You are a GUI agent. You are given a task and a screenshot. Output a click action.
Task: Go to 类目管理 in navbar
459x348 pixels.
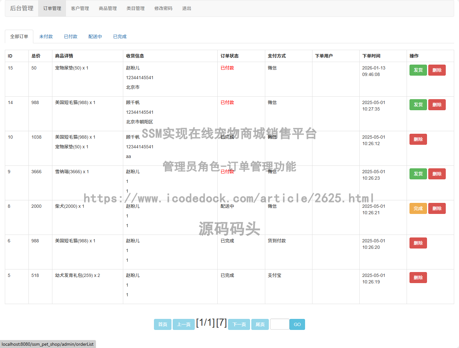136,8
